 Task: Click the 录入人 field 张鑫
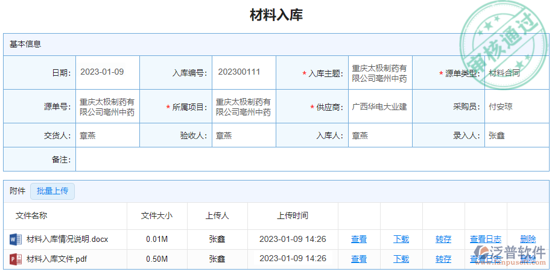tap(517, 135)
